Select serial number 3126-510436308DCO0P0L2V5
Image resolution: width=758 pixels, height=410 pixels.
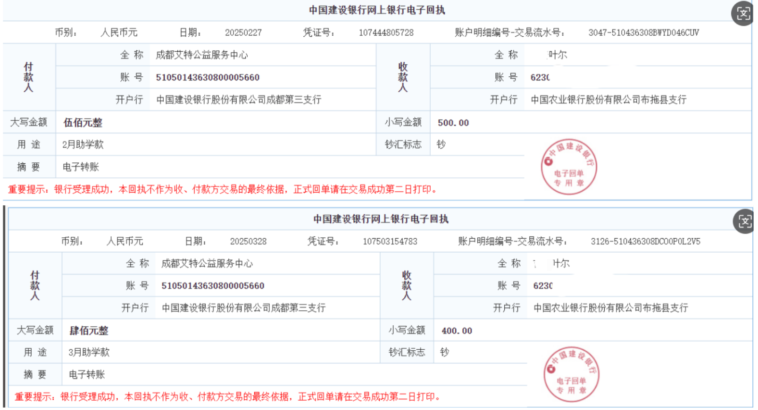click(646, 241)
